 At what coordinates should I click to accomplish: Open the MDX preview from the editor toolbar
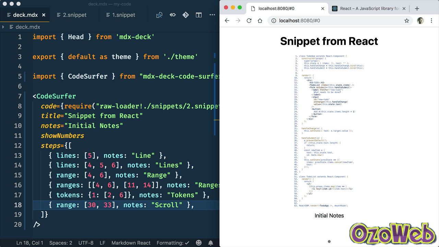159,15
